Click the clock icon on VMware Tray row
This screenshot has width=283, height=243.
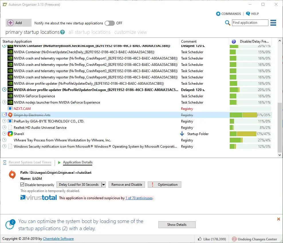click(x=4, y=140)
